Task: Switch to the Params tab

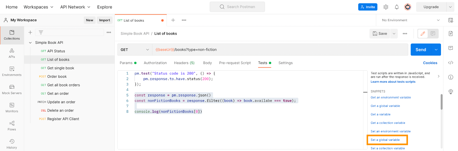Action: (128, 63)
